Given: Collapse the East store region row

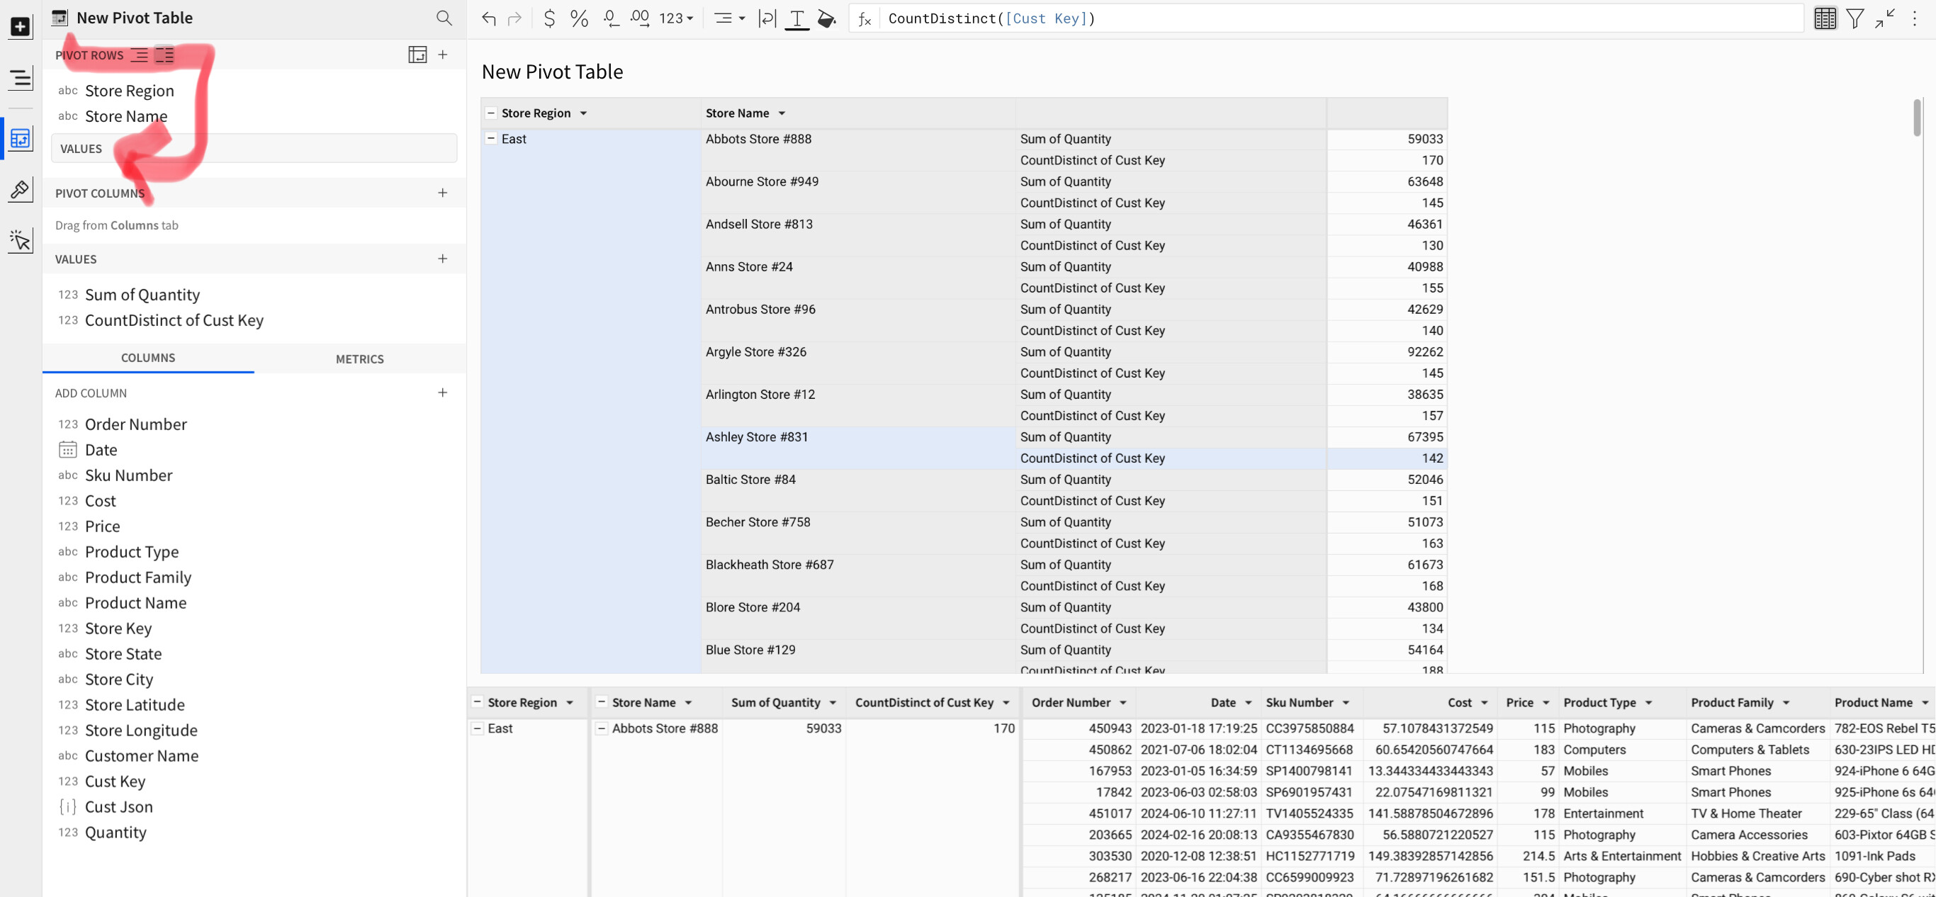Looking at the screenshot, I should tap(492, 139).
